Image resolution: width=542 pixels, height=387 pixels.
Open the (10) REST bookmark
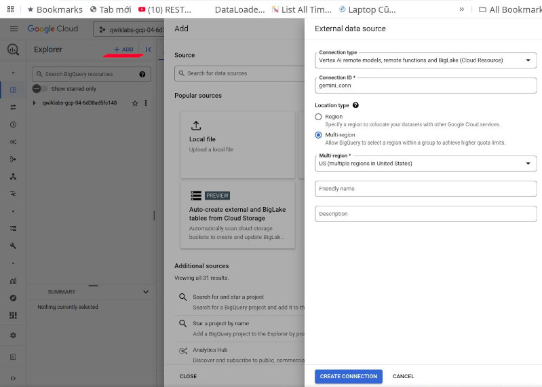point(165,10)
